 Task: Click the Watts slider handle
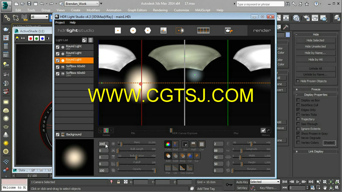tap(121, 144)
